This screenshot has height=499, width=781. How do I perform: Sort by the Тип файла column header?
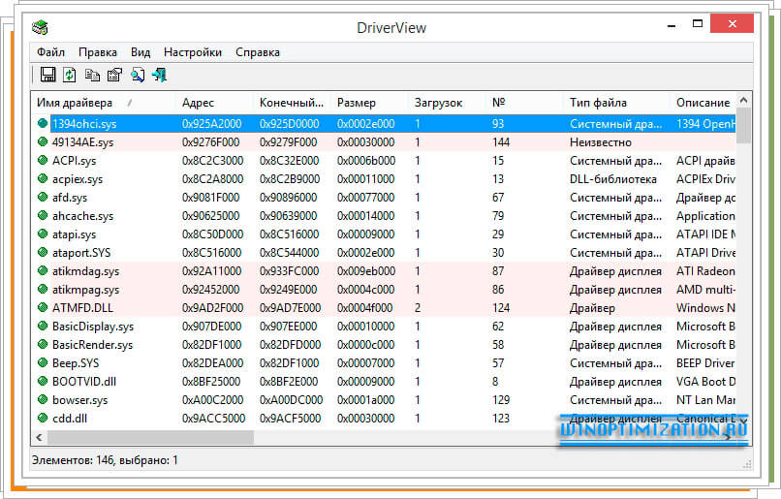(616, 103)
